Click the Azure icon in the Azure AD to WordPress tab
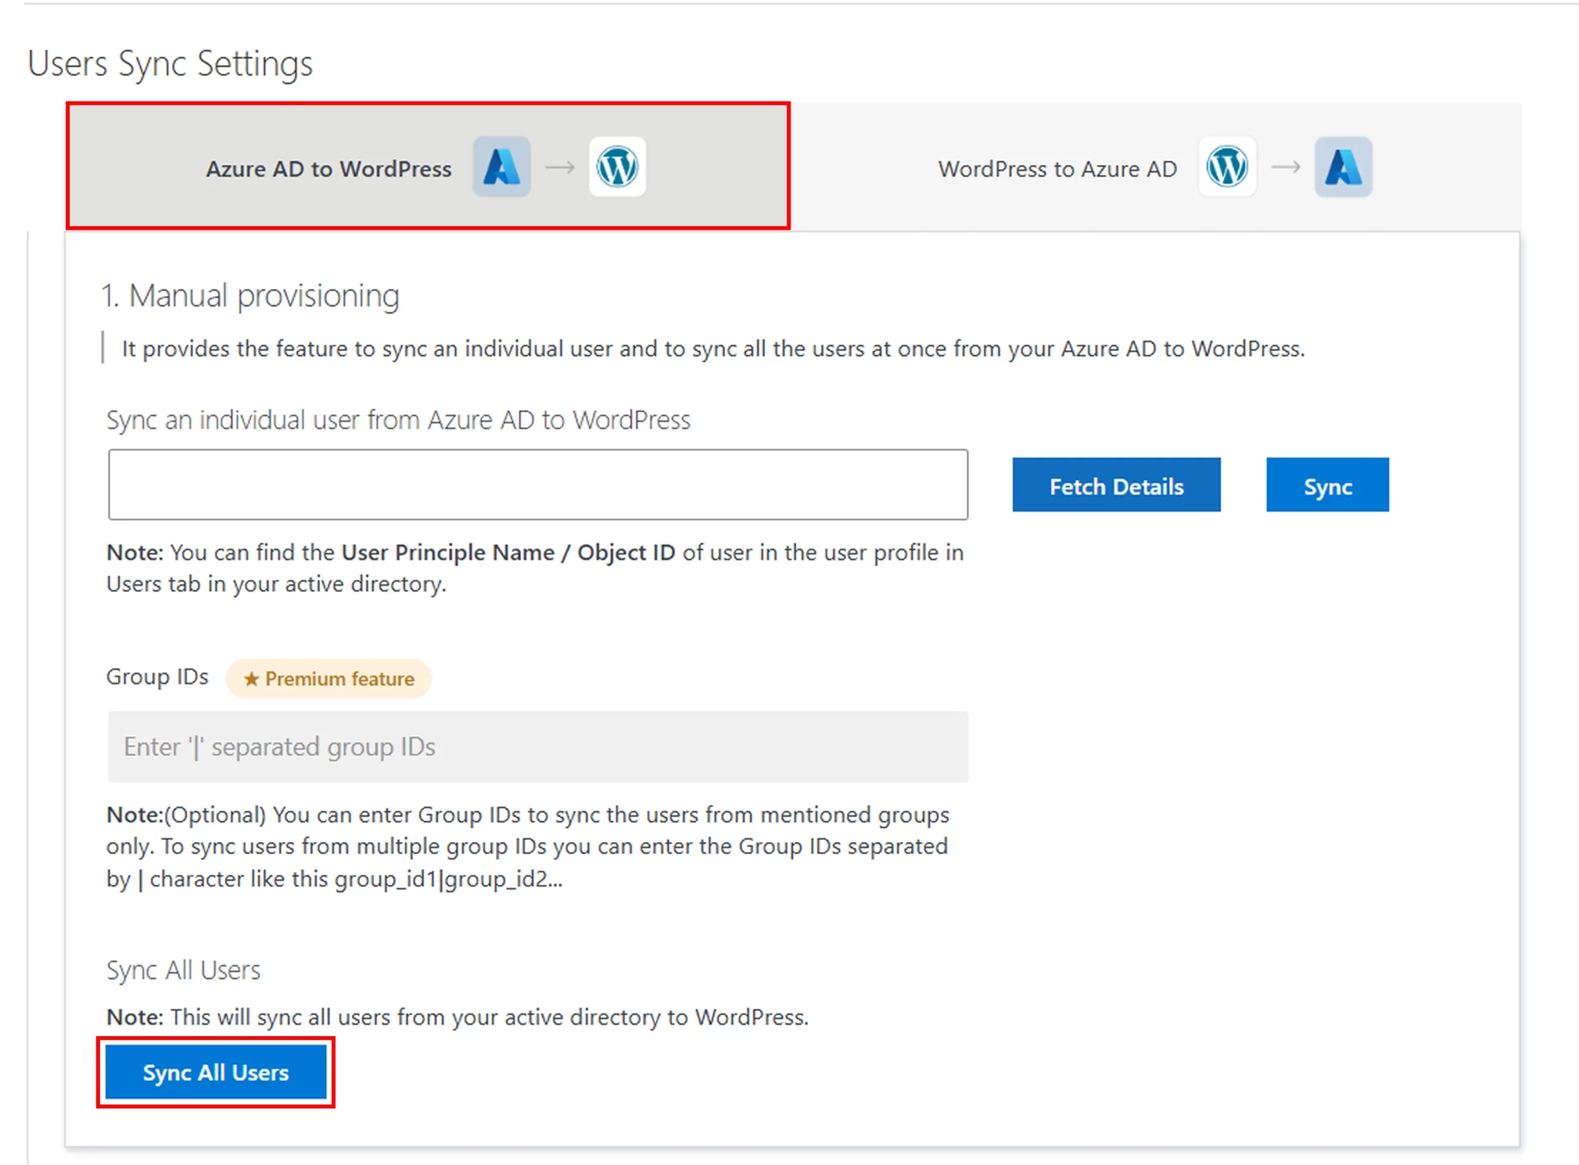The height and width of the screenshot is (1165, 1579). (501, 166)
